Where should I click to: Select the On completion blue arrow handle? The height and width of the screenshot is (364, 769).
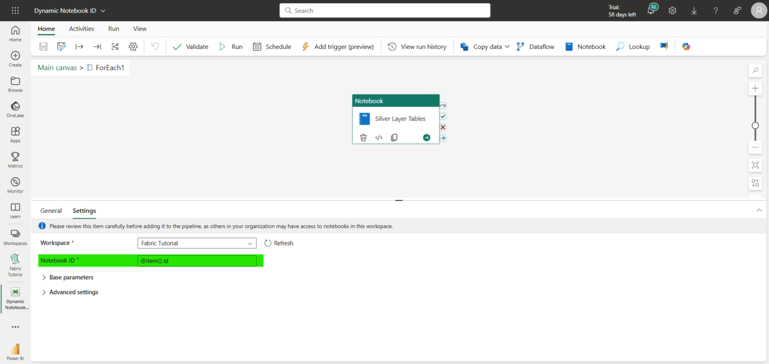click(x=443, y=138)
